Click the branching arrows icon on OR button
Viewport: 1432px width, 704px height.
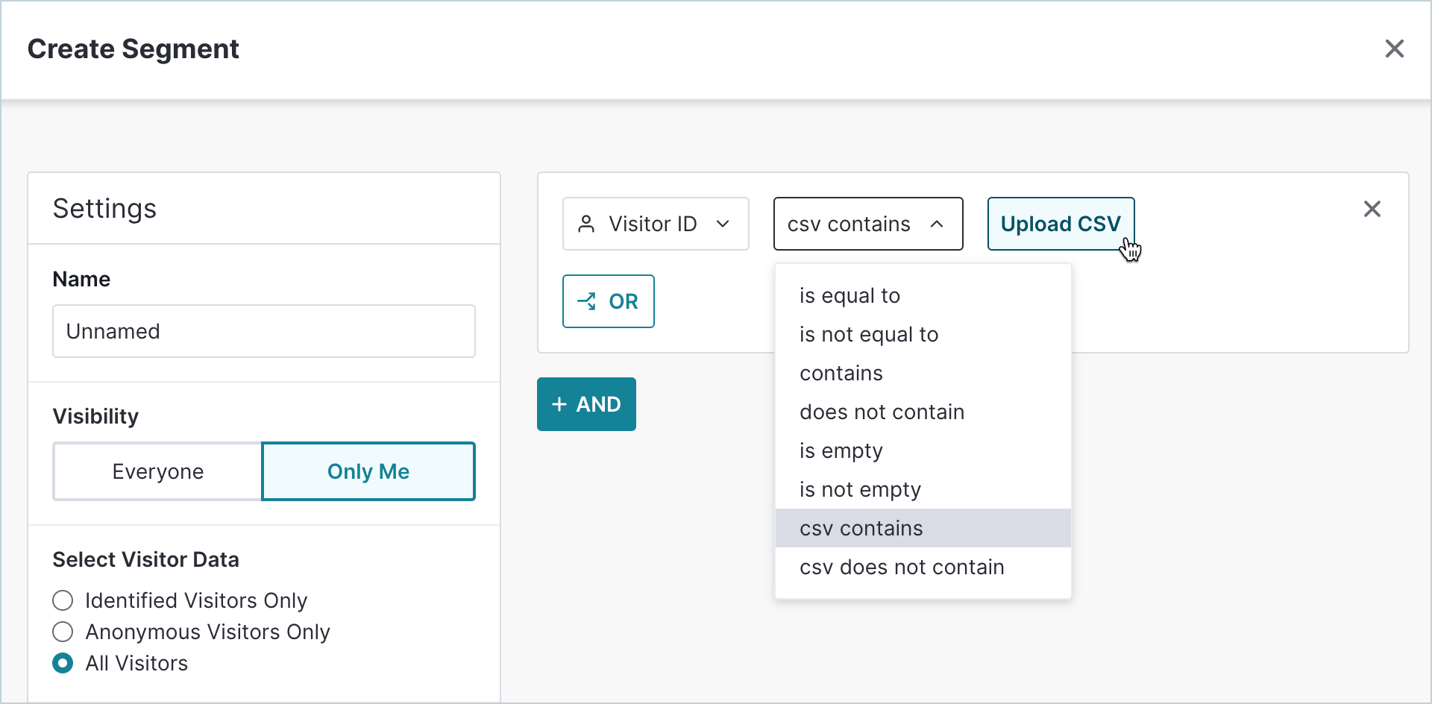586,301
